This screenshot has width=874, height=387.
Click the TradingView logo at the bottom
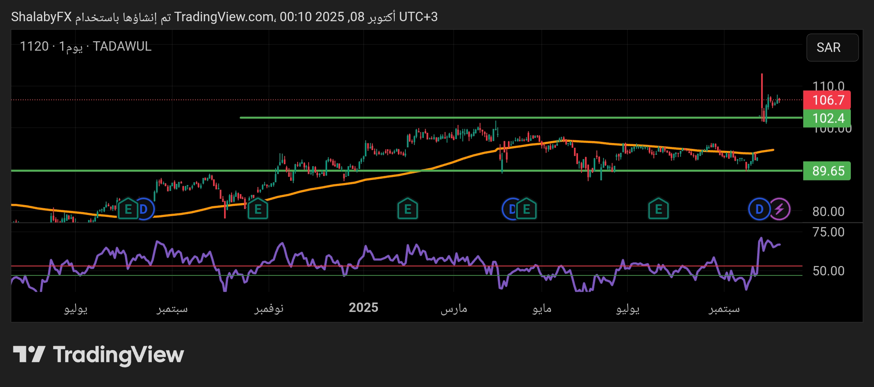tap(98, 355)
